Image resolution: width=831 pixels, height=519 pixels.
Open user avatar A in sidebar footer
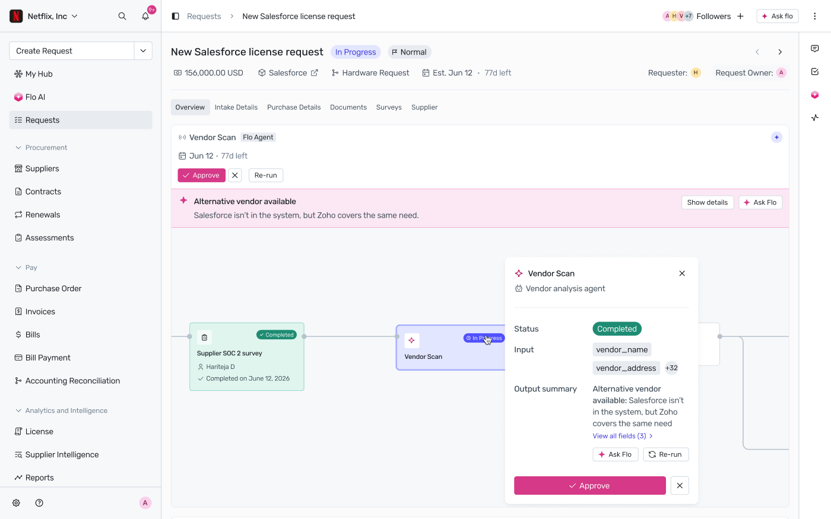[145, 503]
